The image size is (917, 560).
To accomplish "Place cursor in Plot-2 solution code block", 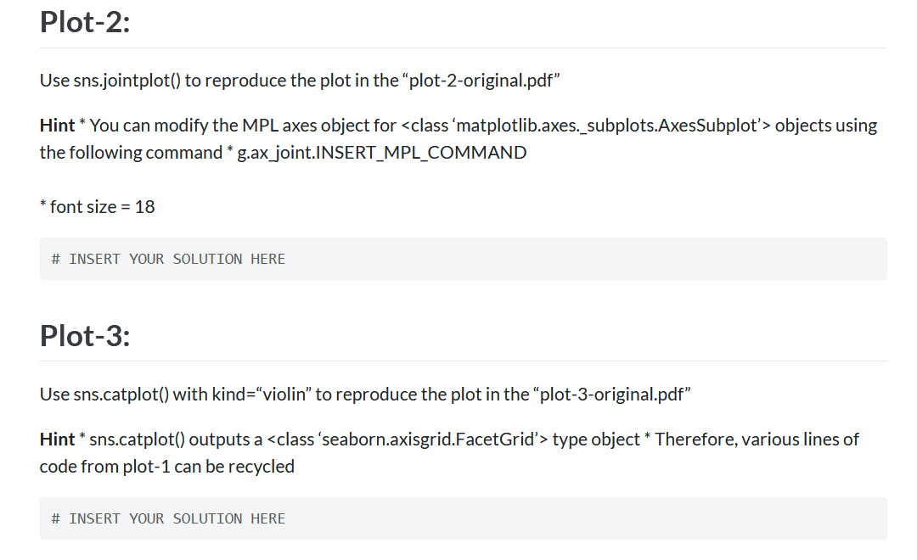I will [464, 259].
